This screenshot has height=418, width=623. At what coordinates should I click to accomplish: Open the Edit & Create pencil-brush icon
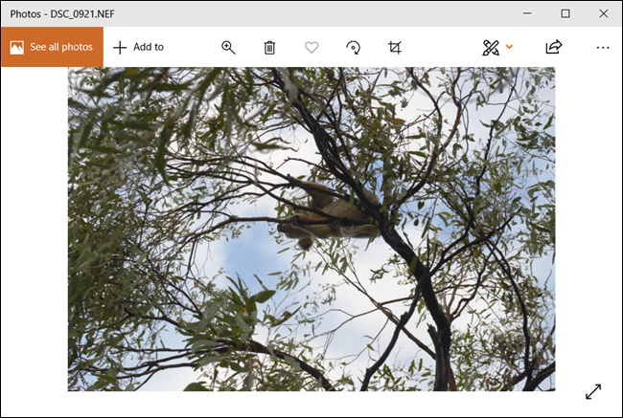491,47
